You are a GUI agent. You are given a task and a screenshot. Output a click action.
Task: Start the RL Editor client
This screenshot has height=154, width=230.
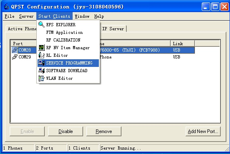pyautogui.click(x=68, y=55)
